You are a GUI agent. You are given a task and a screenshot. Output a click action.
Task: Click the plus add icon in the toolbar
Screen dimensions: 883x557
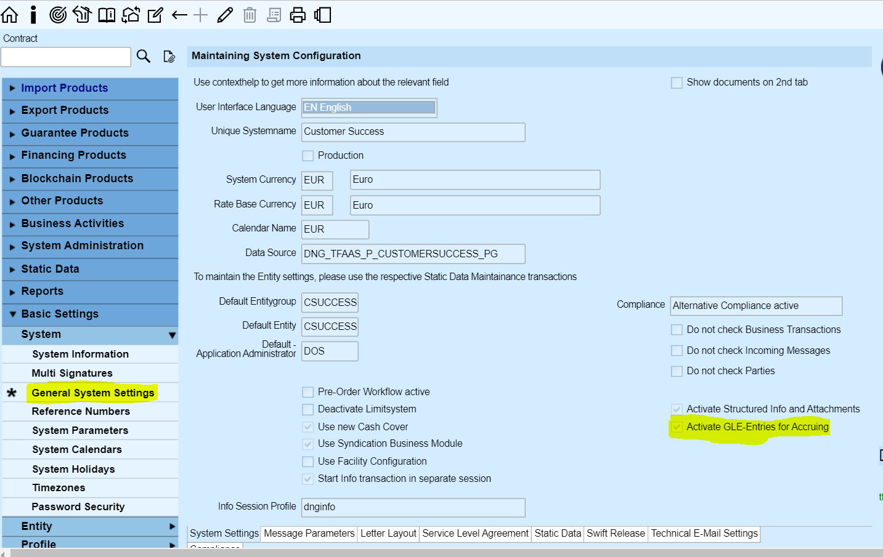pos(200,15)
